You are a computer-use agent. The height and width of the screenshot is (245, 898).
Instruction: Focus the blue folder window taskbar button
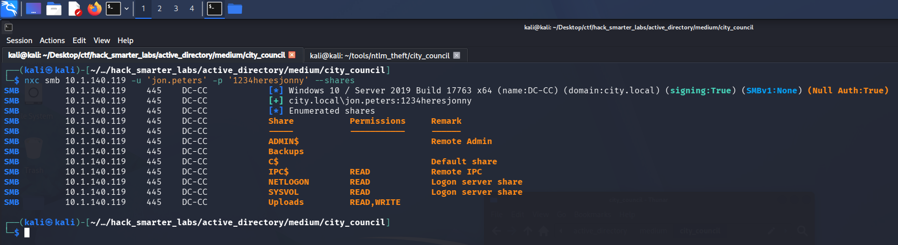click(235, 9)
